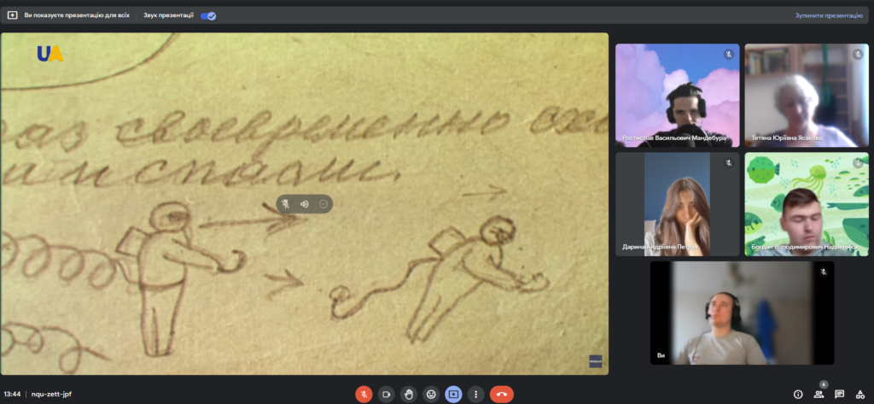The height and width of the screenshot is (404, 874).
Task: Click the present screen button
Action: [x=453, y=394]
